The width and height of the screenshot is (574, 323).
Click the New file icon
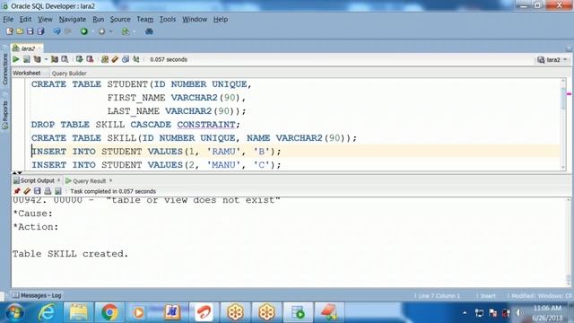click(x=10, y=31)
